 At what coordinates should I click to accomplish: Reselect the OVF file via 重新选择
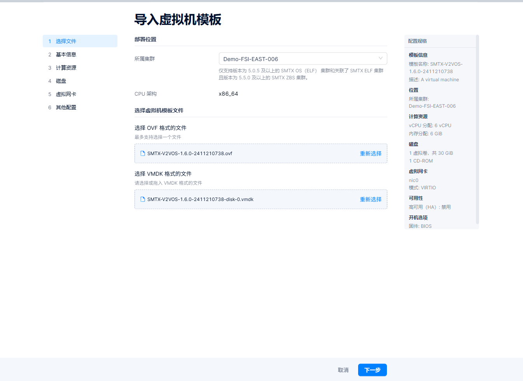pos(370,154)
